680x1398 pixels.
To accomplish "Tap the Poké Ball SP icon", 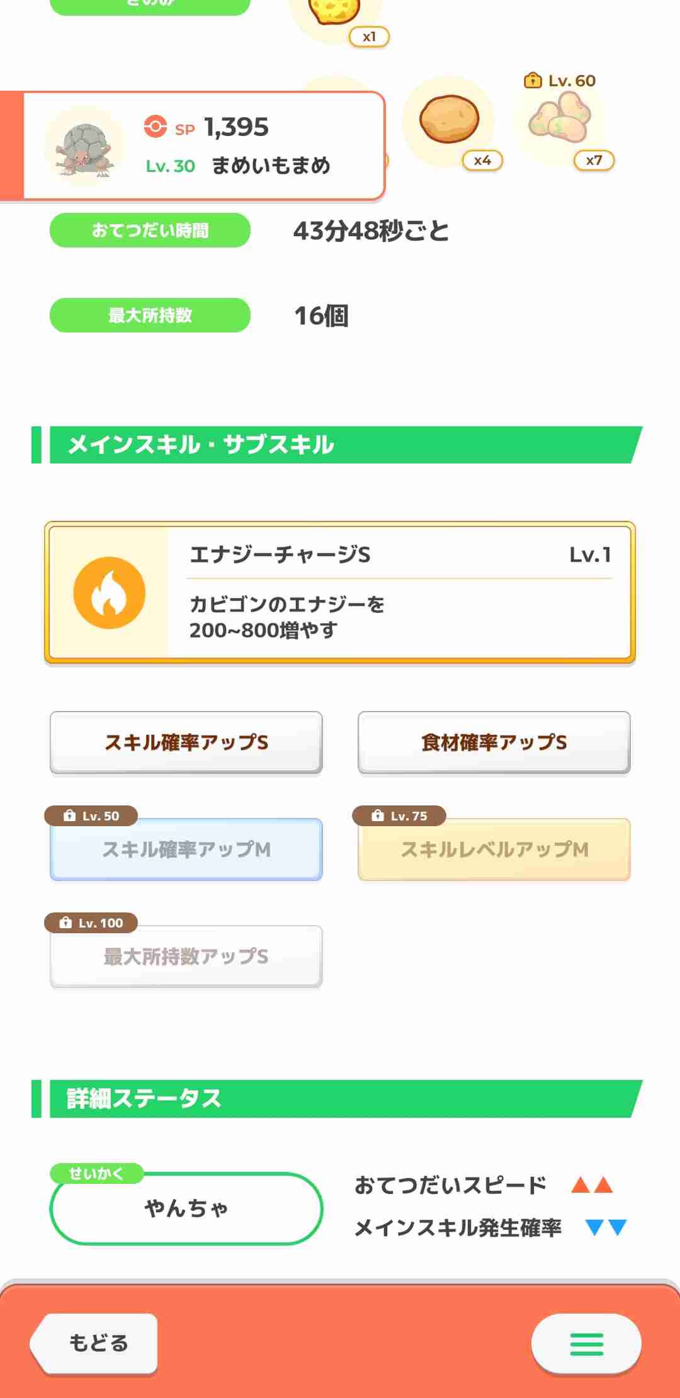I will [156, 126].
